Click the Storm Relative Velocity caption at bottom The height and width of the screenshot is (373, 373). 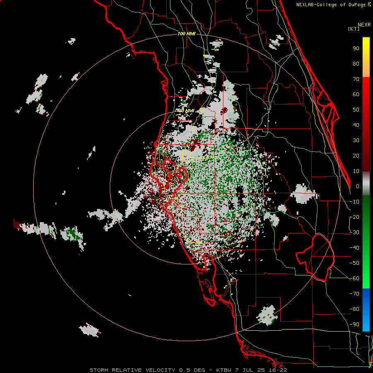pos(188,370)
